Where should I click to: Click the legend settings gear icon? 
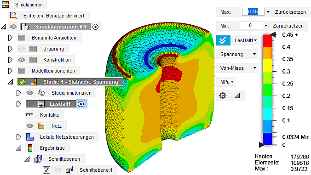[x=223, y=96]
